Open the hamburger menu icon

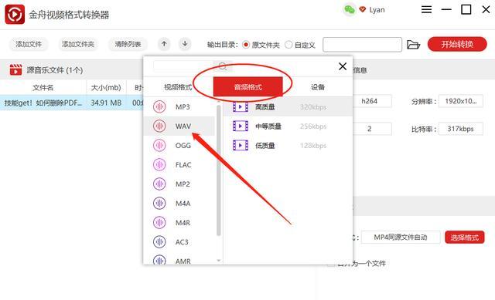[x=426, y=9]
